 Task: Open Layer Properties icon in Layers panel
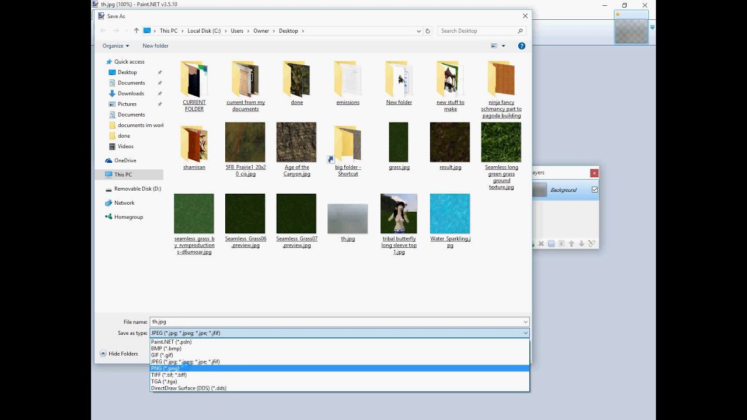pyautogui.click(x=591, y=244)
